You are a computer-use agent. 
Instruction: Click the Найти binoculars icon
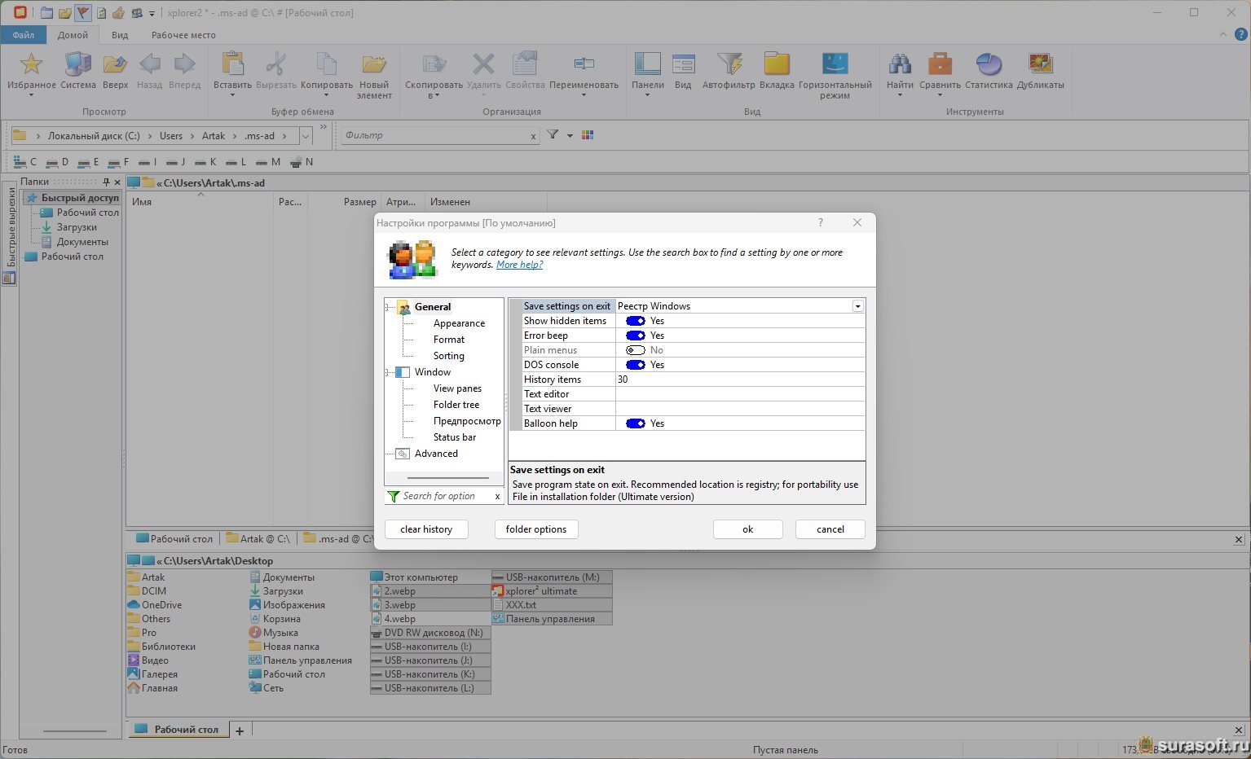coord(900,64)
